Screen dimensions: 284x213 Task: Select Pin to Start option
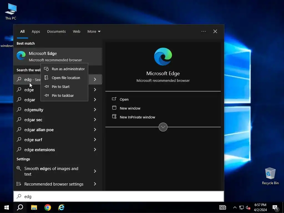click(x=64, y=87)
